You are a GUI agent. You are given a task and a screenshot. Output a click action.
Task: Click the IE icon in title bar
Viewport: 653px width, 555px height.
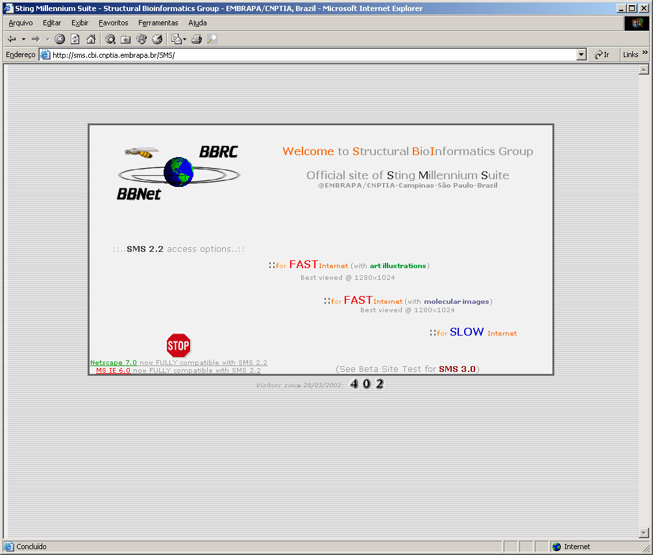(x=8, y=8)
